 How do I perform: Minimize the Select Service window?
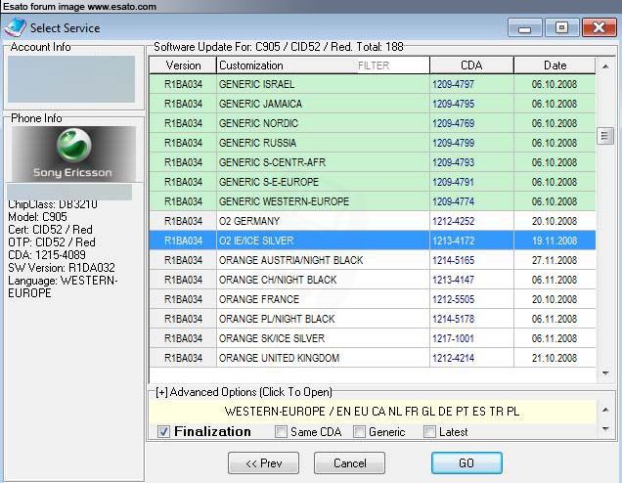pyautogui.click(x=524, y=28)
